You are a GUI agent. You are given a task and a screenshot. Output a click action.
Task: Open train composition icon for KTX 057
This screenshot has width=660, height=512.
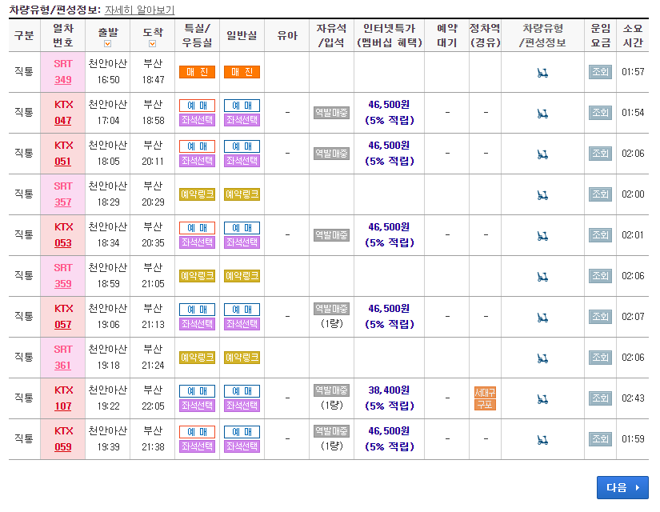542,318
